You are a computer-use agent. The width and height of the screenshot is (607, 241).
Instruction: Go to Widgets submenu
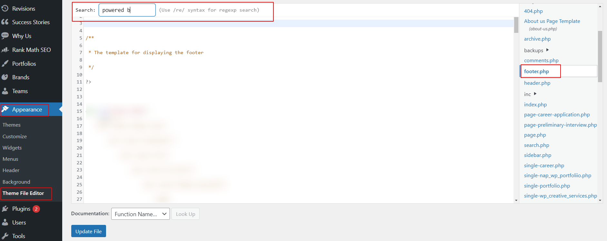[x=12, y=148]
